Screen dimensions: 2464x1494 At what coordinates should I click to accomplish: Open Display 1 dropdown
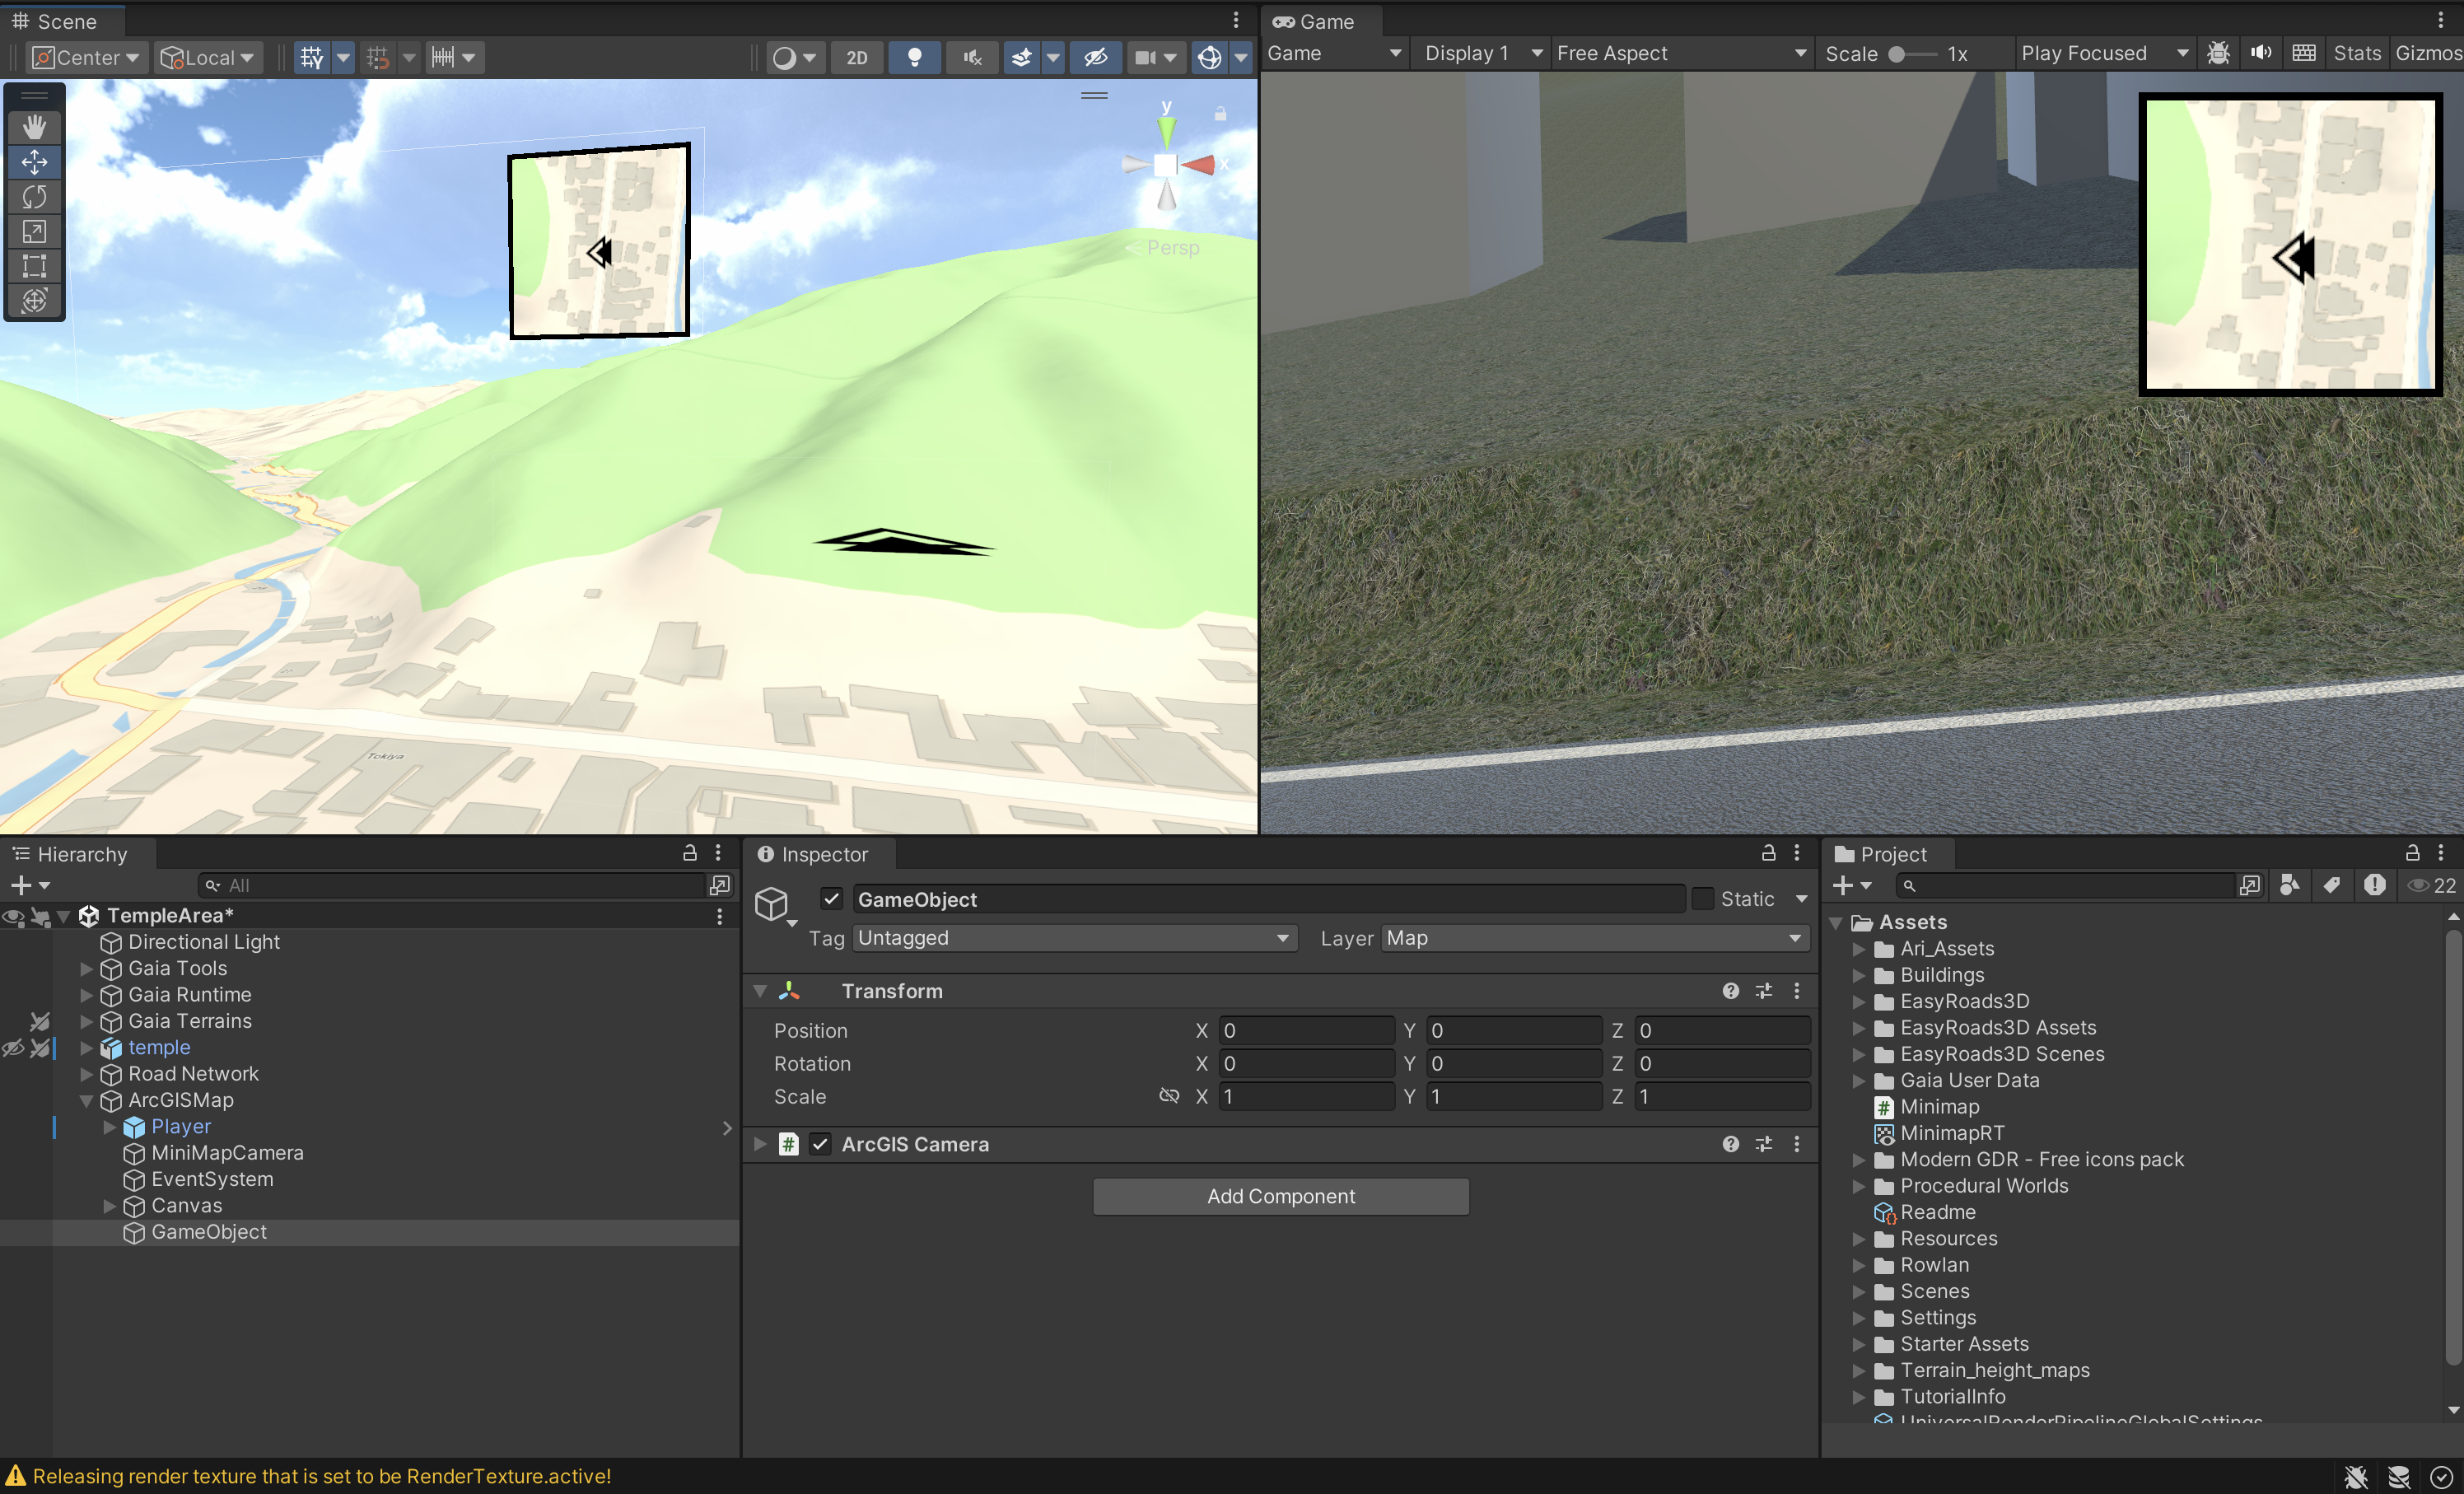pyautogui.click(x=1482, y=53)
